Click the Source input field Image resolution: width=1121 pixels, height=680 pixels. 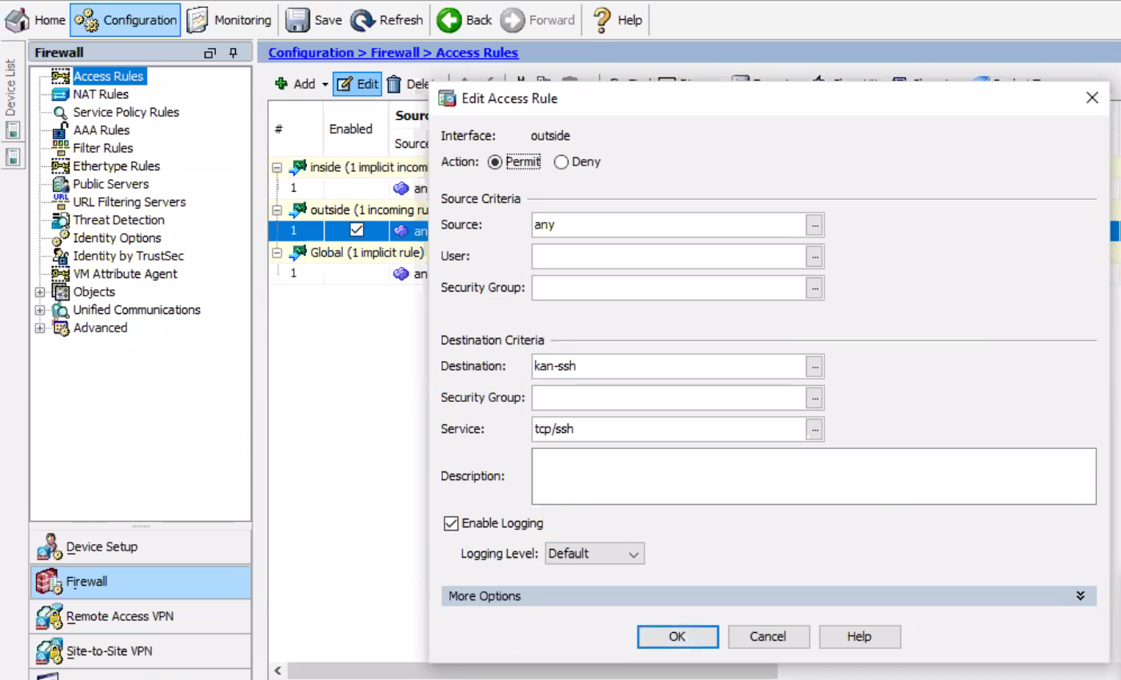(668, 225)
